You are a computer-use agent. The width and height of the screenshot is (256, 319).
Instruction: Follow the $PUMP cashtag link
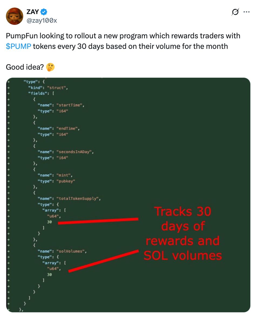(19, 46)
